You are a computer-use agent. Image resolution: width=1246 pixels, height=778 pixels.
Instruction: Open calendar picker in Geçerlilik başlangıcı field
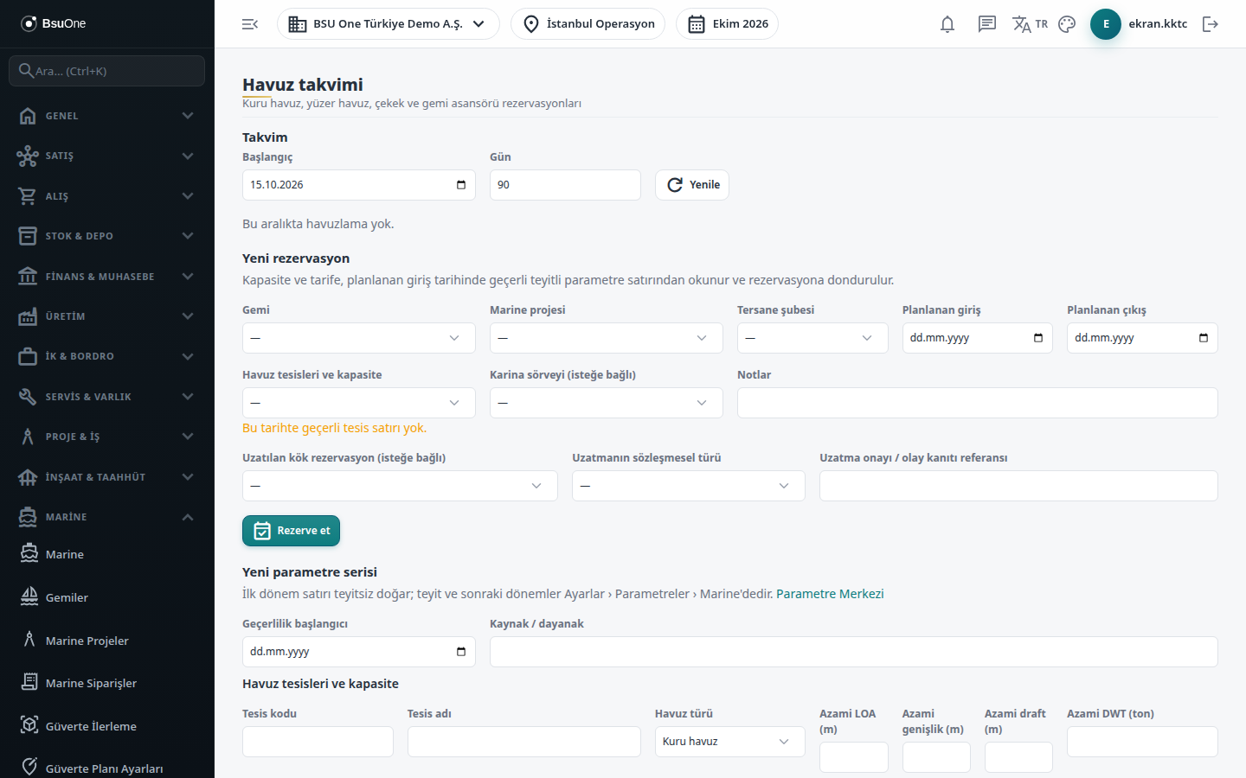click(x=461, y=652)
